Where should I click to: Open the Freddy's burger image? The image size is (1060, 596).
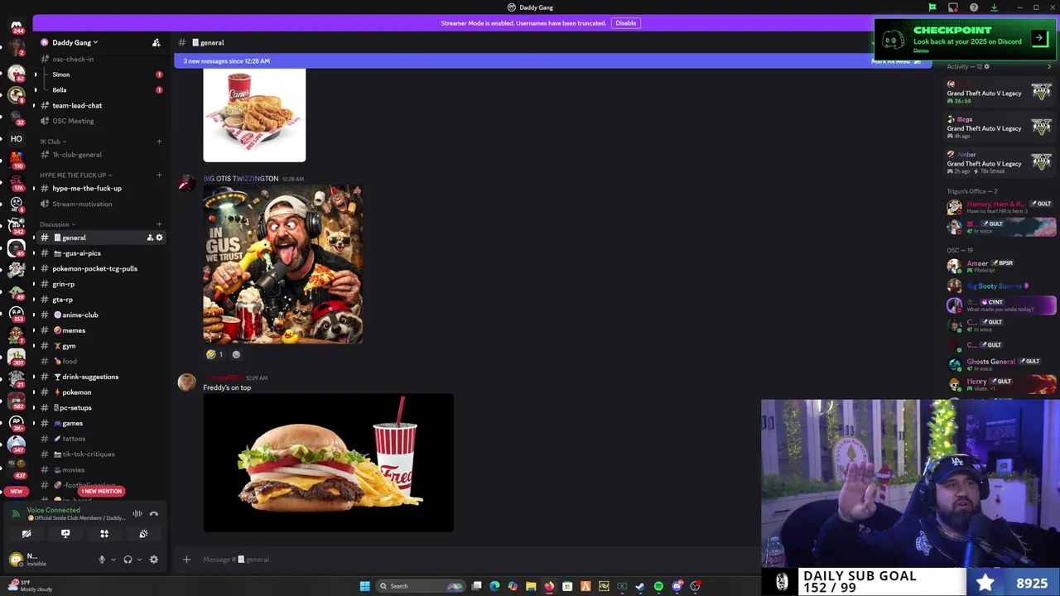coord(328,462)
